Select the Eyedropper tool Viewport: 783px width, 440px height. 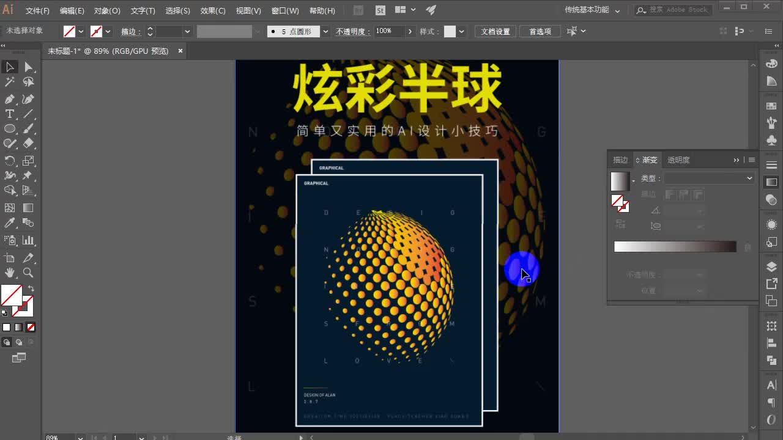(10, 223)
